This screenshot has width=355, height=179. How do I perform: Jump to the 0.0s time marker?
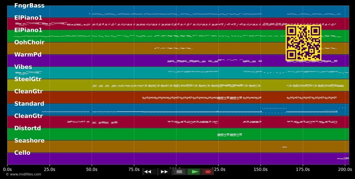tap(7, 169)
